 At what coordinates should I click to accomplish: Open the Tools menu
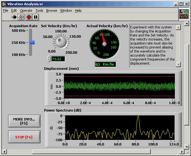[39, 11]
